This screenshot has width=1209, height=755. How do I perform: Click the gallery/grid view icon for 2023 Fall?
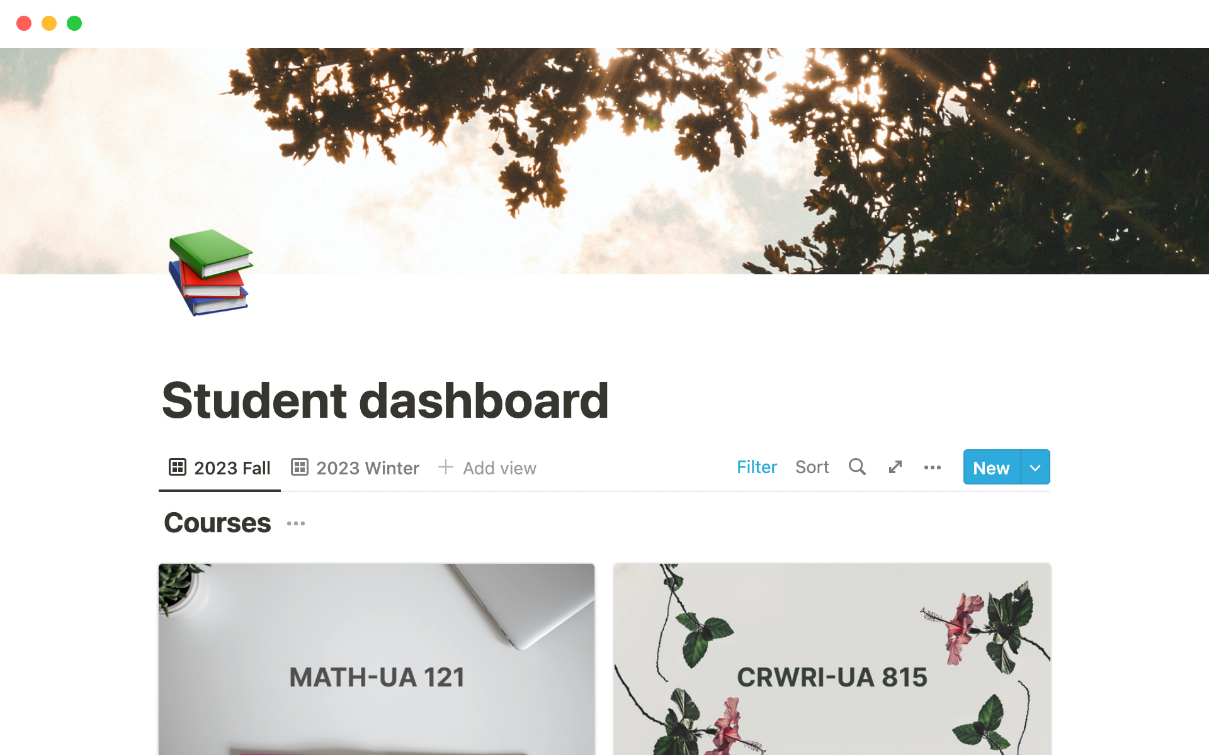pyautogui.click(x=177, y=467)
